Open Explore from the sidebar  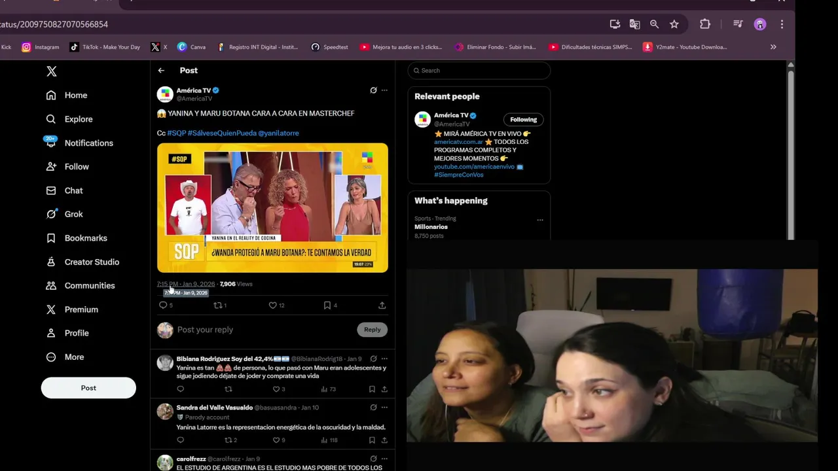coord(69,119)
